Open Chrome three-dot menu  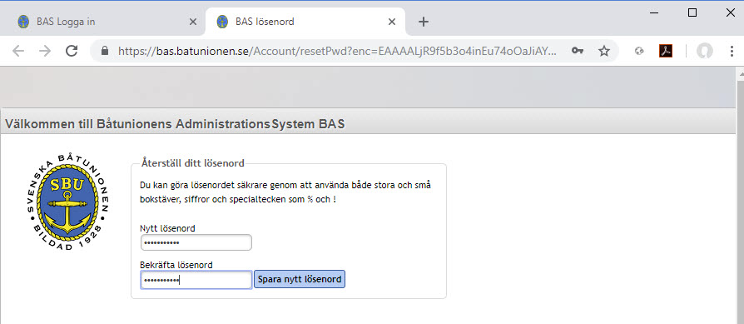pos(732,51)
